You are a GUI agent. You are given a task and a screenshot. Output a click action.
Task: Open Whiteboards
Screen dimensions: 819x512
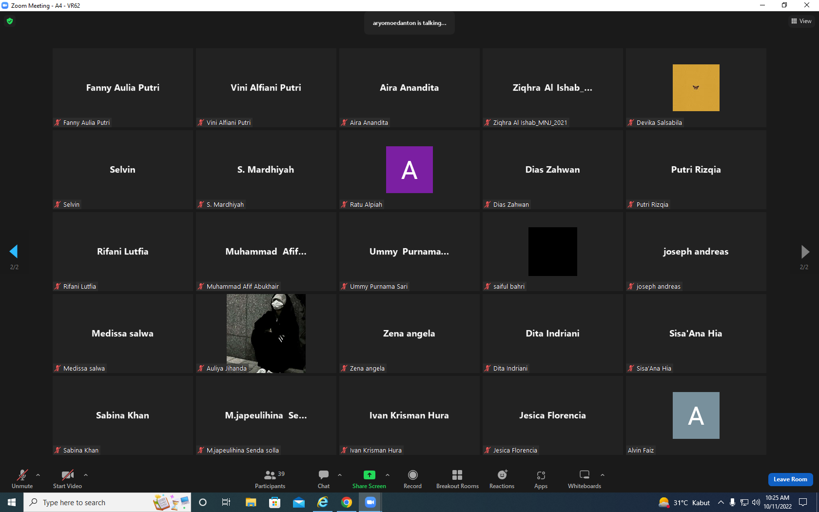pyautogui.click(x=584, y=479)
